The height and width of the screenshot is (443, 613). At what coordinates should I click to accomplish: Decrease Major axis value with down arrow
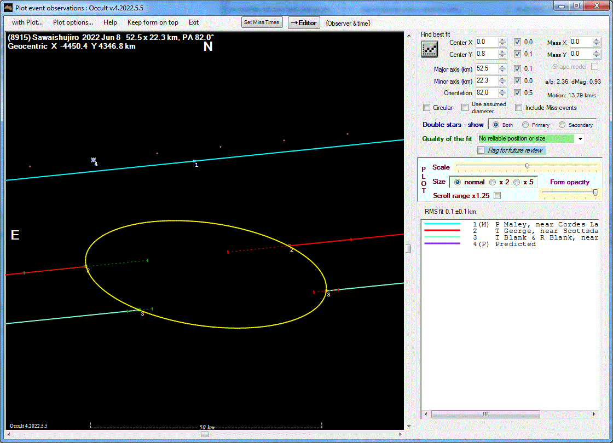pos(502,71)
